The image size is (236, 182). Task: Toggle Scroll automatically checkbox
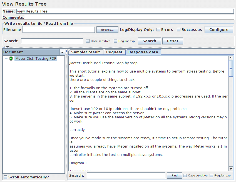coord(5,177)
